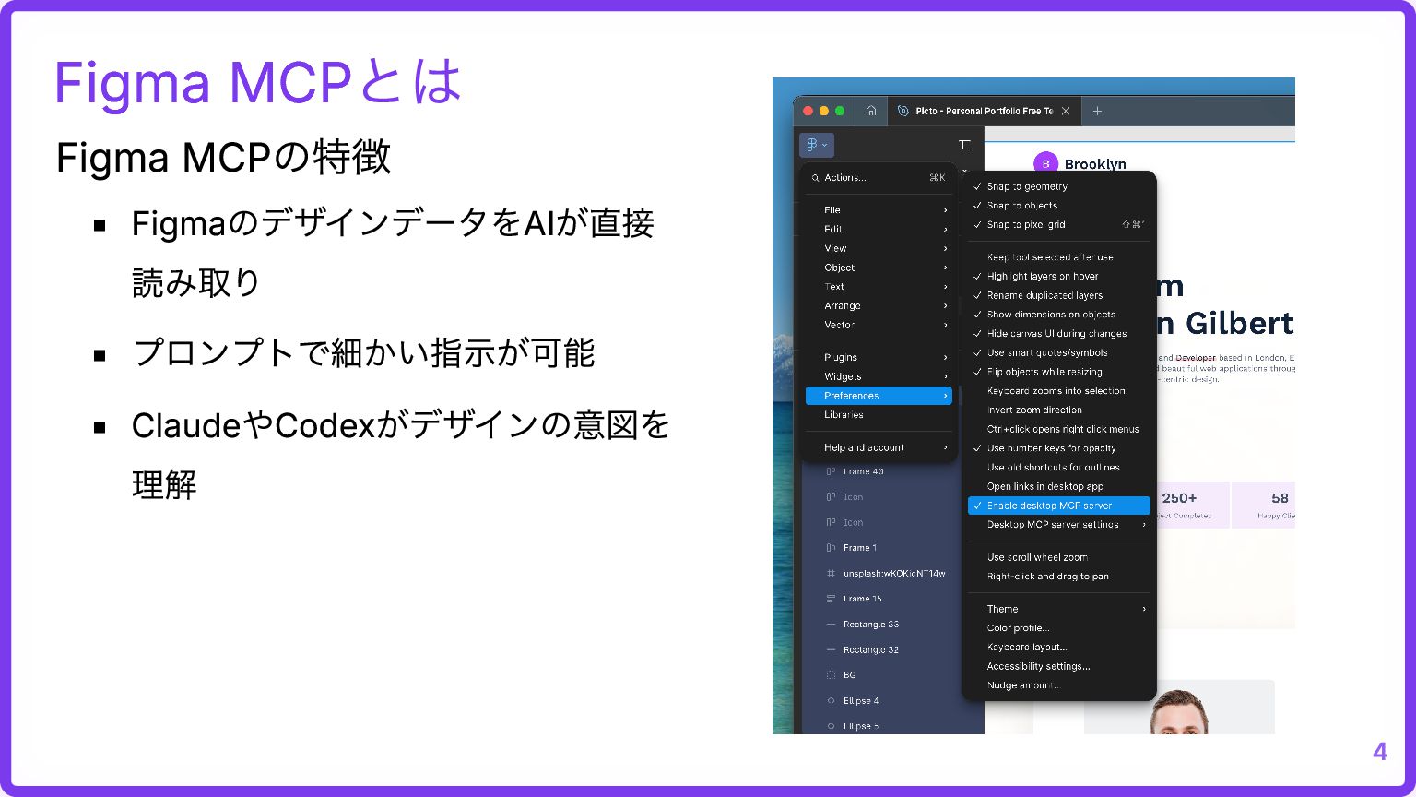Click the search magnifier icon beside Actions
Screen dimensions: 1416x797
[x=815, y=177]
